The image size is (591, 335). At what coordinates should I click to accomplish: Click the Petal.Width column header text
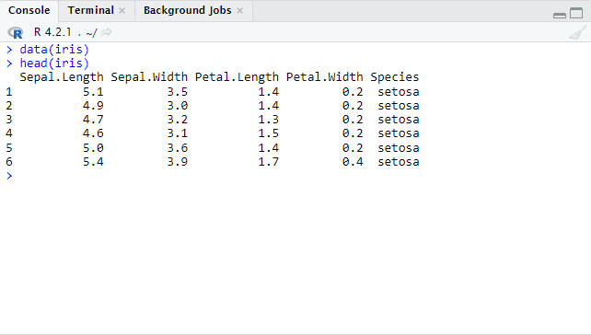pos(325,77)
